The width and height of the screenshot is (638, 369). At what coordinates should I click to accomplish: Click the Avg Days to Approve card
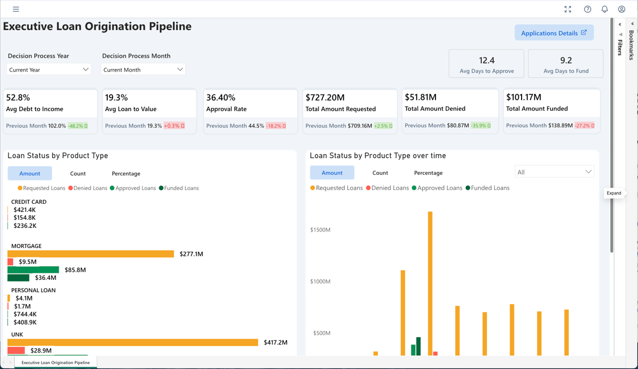click(486, 64)
